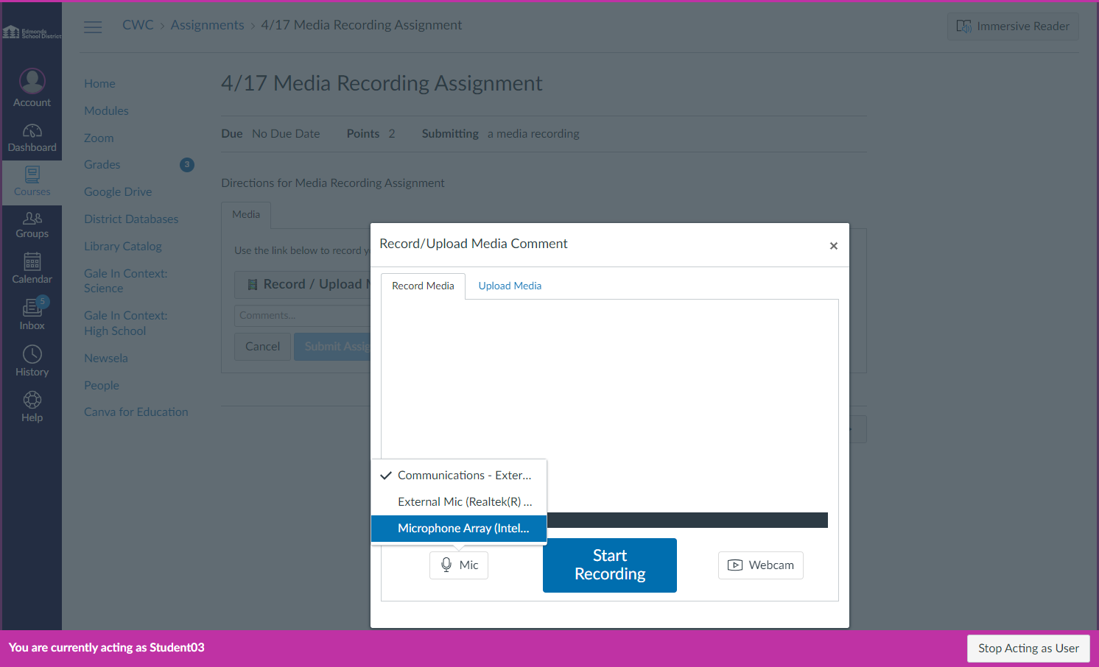Switch to the Record Media tab
The image size is (1099, 667).
(423, 286)
